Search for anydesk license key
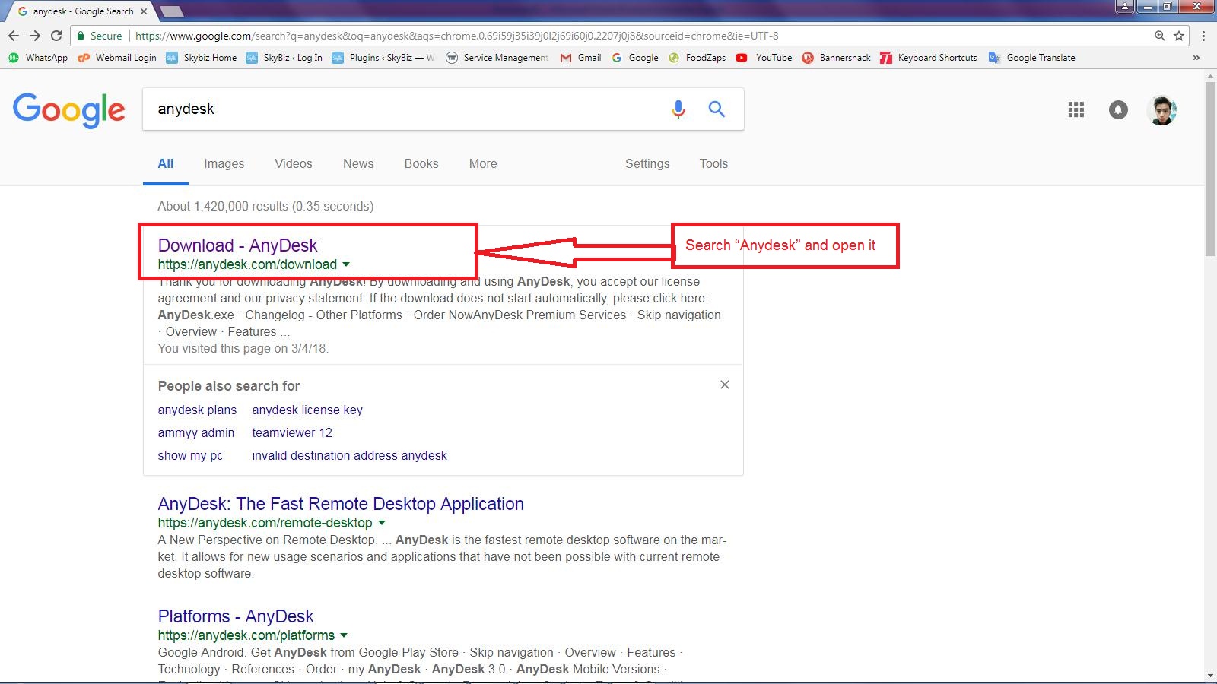The image size is (1217, 684). tap(307, 410)
